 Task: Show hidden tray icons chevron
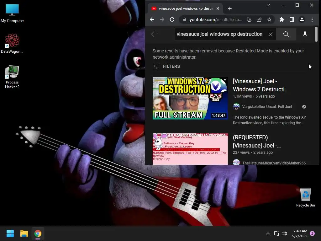click(268, 233)
